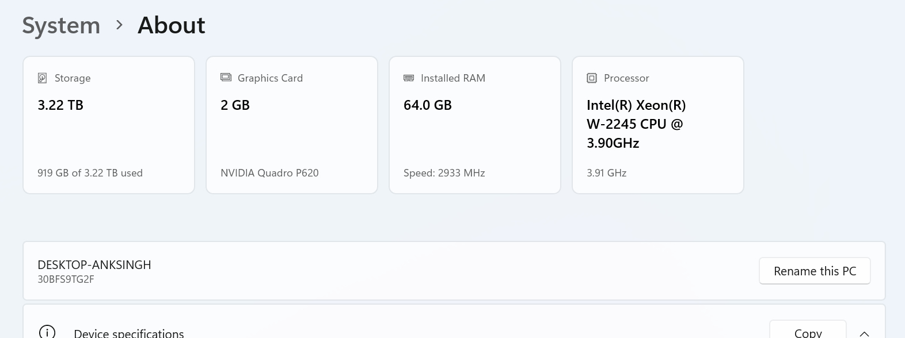Screen dimensions: 905x338
Task: Collapse the Device specifications section
Action: pyautogui.click(x=864, y=333)
